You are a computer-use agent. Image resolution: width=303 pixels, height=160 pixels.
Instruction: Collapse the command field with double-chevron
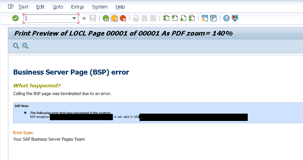pyautogui.click(x=84, y=19)
